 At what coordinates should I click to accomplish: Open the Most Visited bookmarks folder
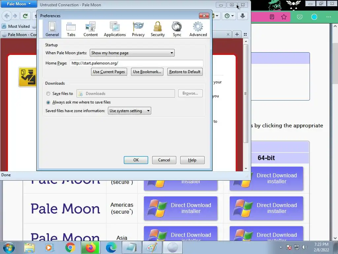[x=16, y=26]
